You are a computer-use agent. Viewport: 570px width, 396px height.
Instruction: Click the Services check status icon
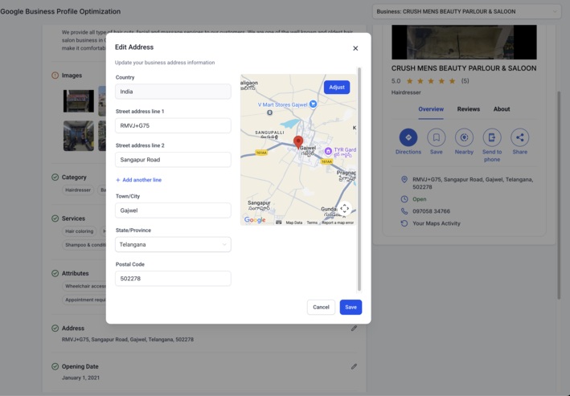(55, 218)
